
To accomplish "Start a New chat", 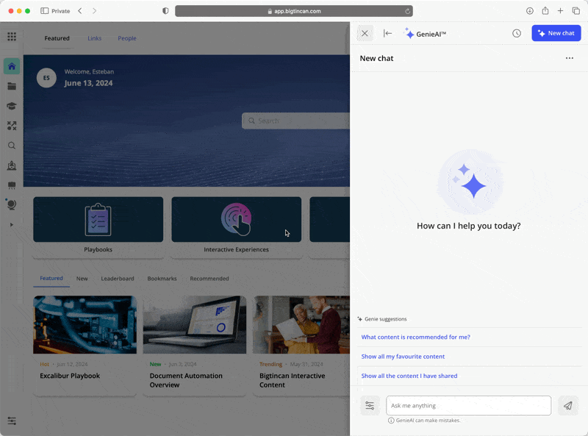I will pyautogui.click(x=556, y=33).
